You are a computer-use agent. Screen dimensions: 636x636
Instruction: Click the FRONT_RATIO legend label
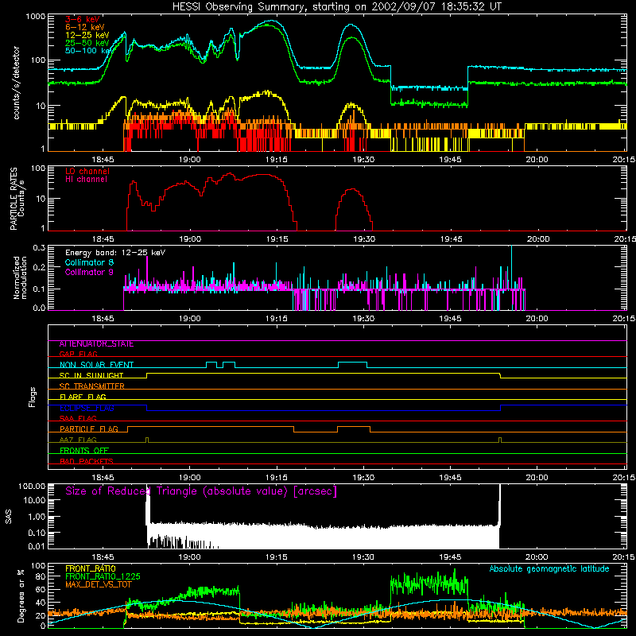[x=91, y=568]
